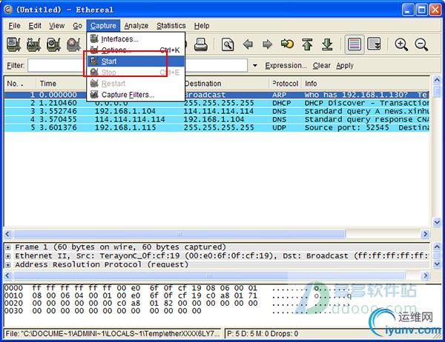Click the Find packet magnifier icon

click(228, 44)
